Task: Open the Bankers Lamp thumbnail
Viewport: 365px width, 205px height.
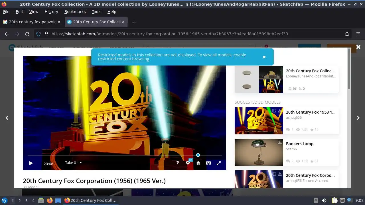Action: point(259,152)
